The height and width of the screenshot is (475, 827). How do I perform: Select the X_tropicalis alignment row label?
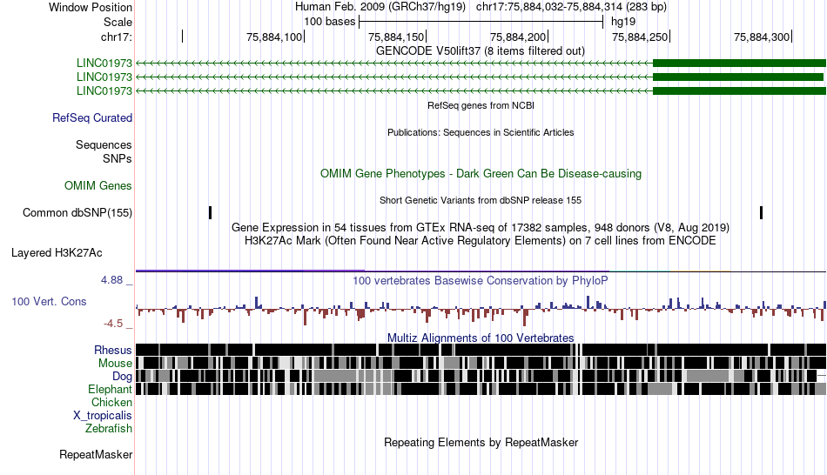point(103,416)
